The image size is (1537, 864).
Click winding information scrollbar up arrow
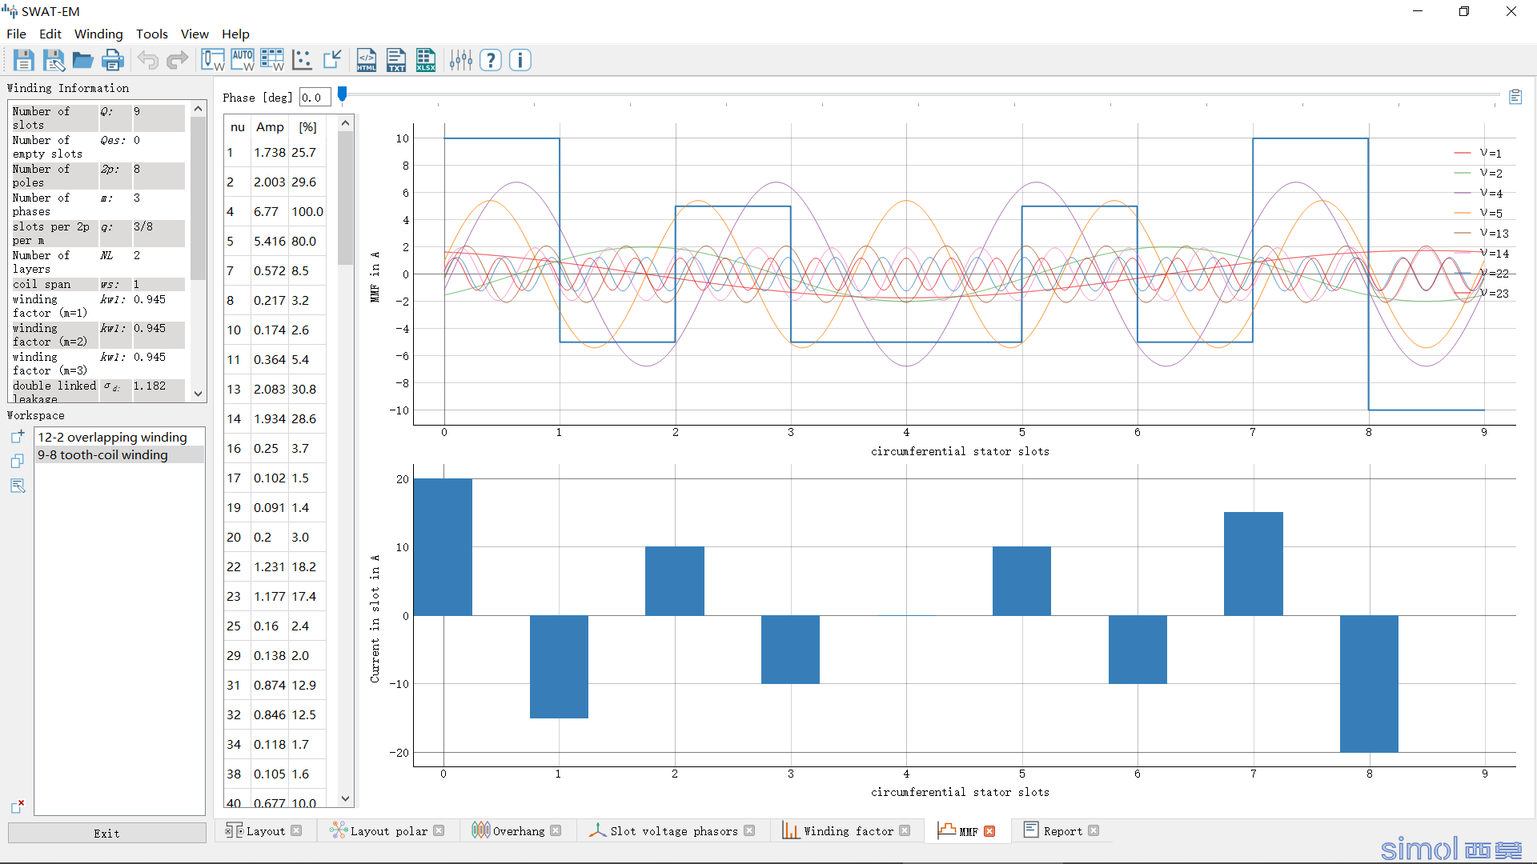tap(199, 108)
